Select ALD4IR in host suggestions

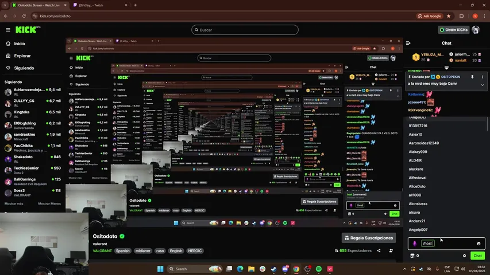(x=415, y=160)
